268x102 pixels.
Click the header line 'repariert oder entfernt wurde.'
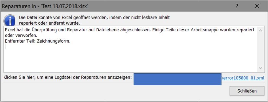(x=49, y=23)
